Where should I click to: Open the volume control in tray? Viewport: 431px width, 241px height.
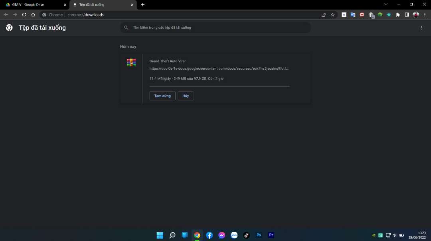(394, 235)
